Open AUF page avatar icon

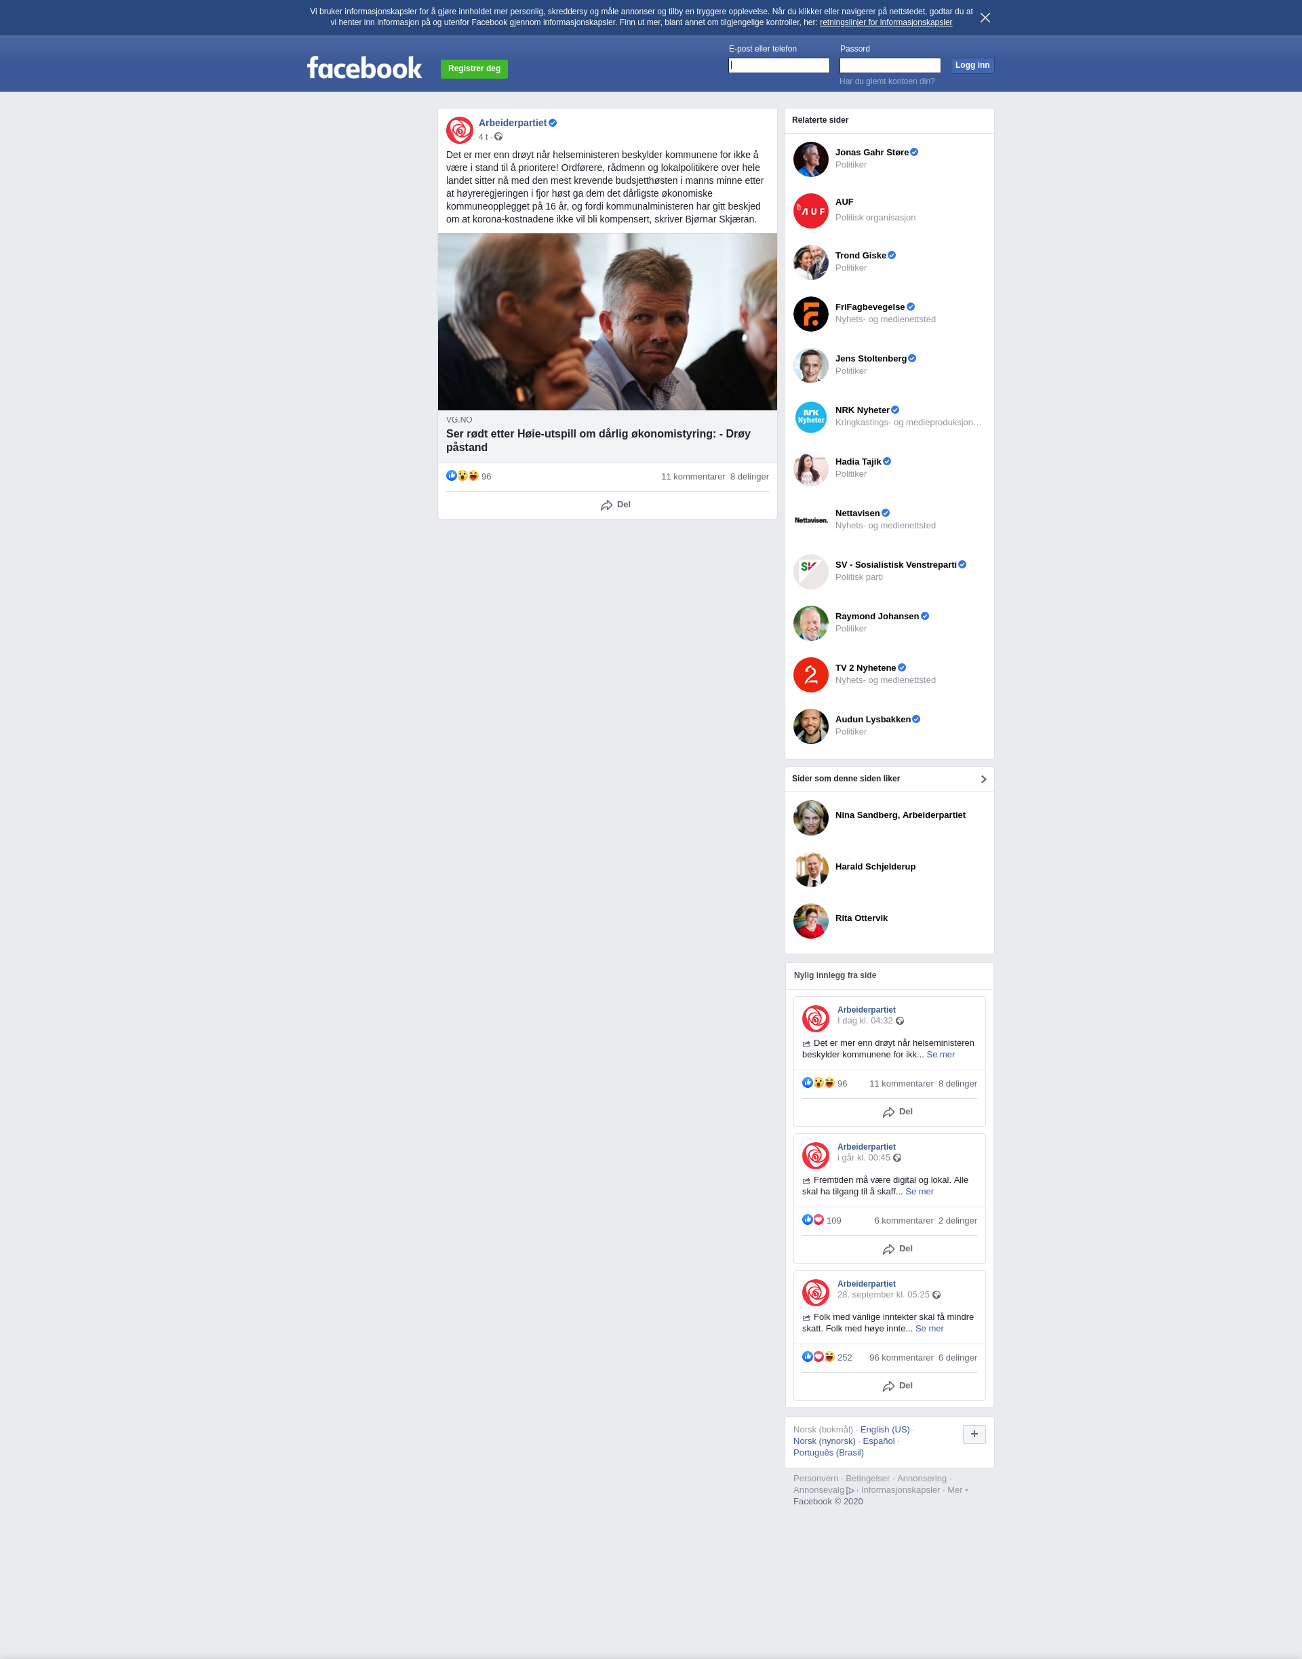pos(810,210)
